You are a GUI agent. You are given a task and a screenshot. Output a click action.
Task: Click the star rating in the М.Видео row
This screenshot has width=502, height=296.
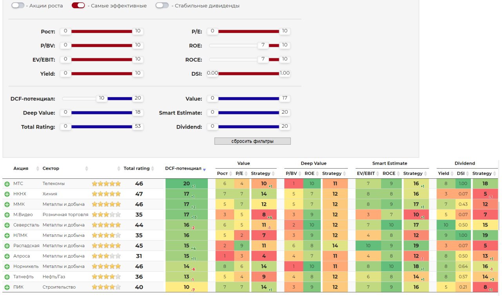pyautogui.click(x=106, y=215)
